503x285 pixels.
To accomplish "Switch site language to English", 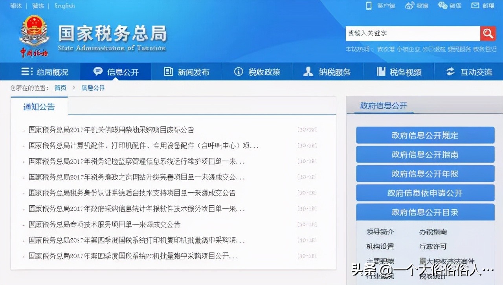I will tap(64, 5).
